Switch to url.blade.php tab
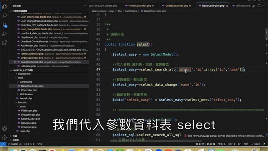This screenshot has height=151, width=268. pyautogui.click(x=241, y=5)
